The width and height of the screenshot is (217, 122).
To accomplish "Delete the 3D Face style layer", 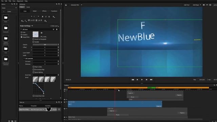I will pyautogui.click(x=57, y=29).
